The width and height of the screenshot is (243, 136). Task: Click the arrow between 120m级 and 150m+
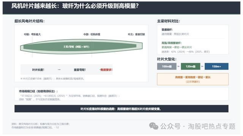pyautogui.click(x=202, y=66)
